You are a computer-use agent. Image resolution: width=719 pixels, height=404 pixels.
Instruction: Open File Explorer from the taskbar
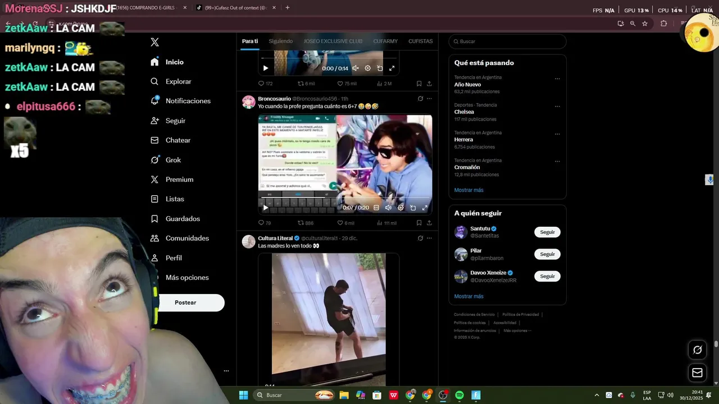[344, 395]
